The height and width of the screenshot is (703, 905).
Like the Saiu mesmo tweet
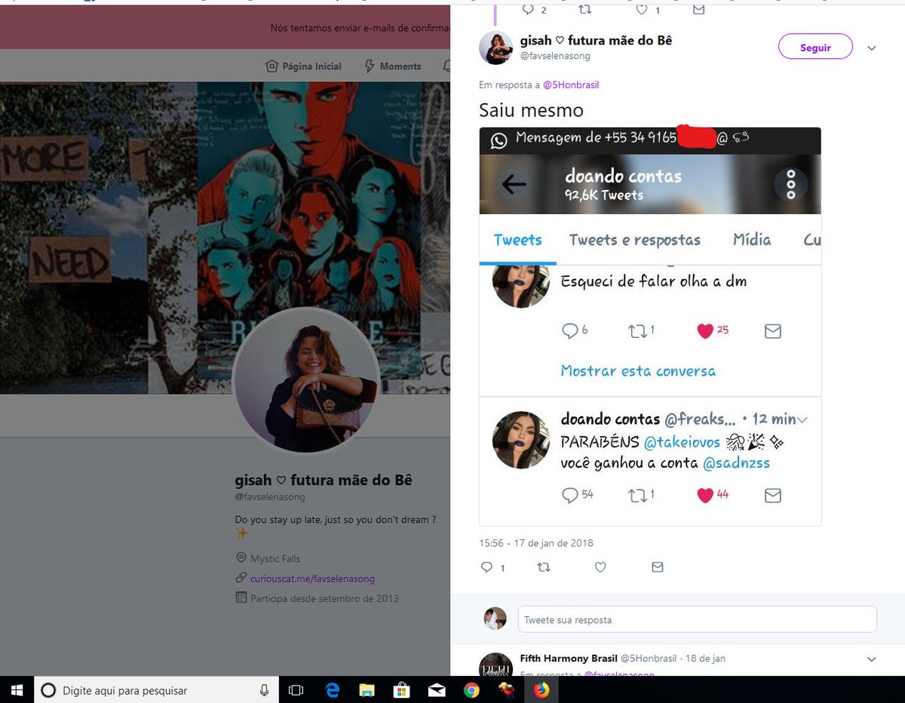click(600, 567)
